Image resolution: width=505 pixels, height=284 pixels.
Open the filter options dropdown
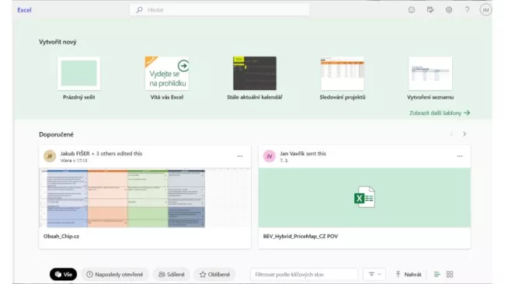(374, 275)
